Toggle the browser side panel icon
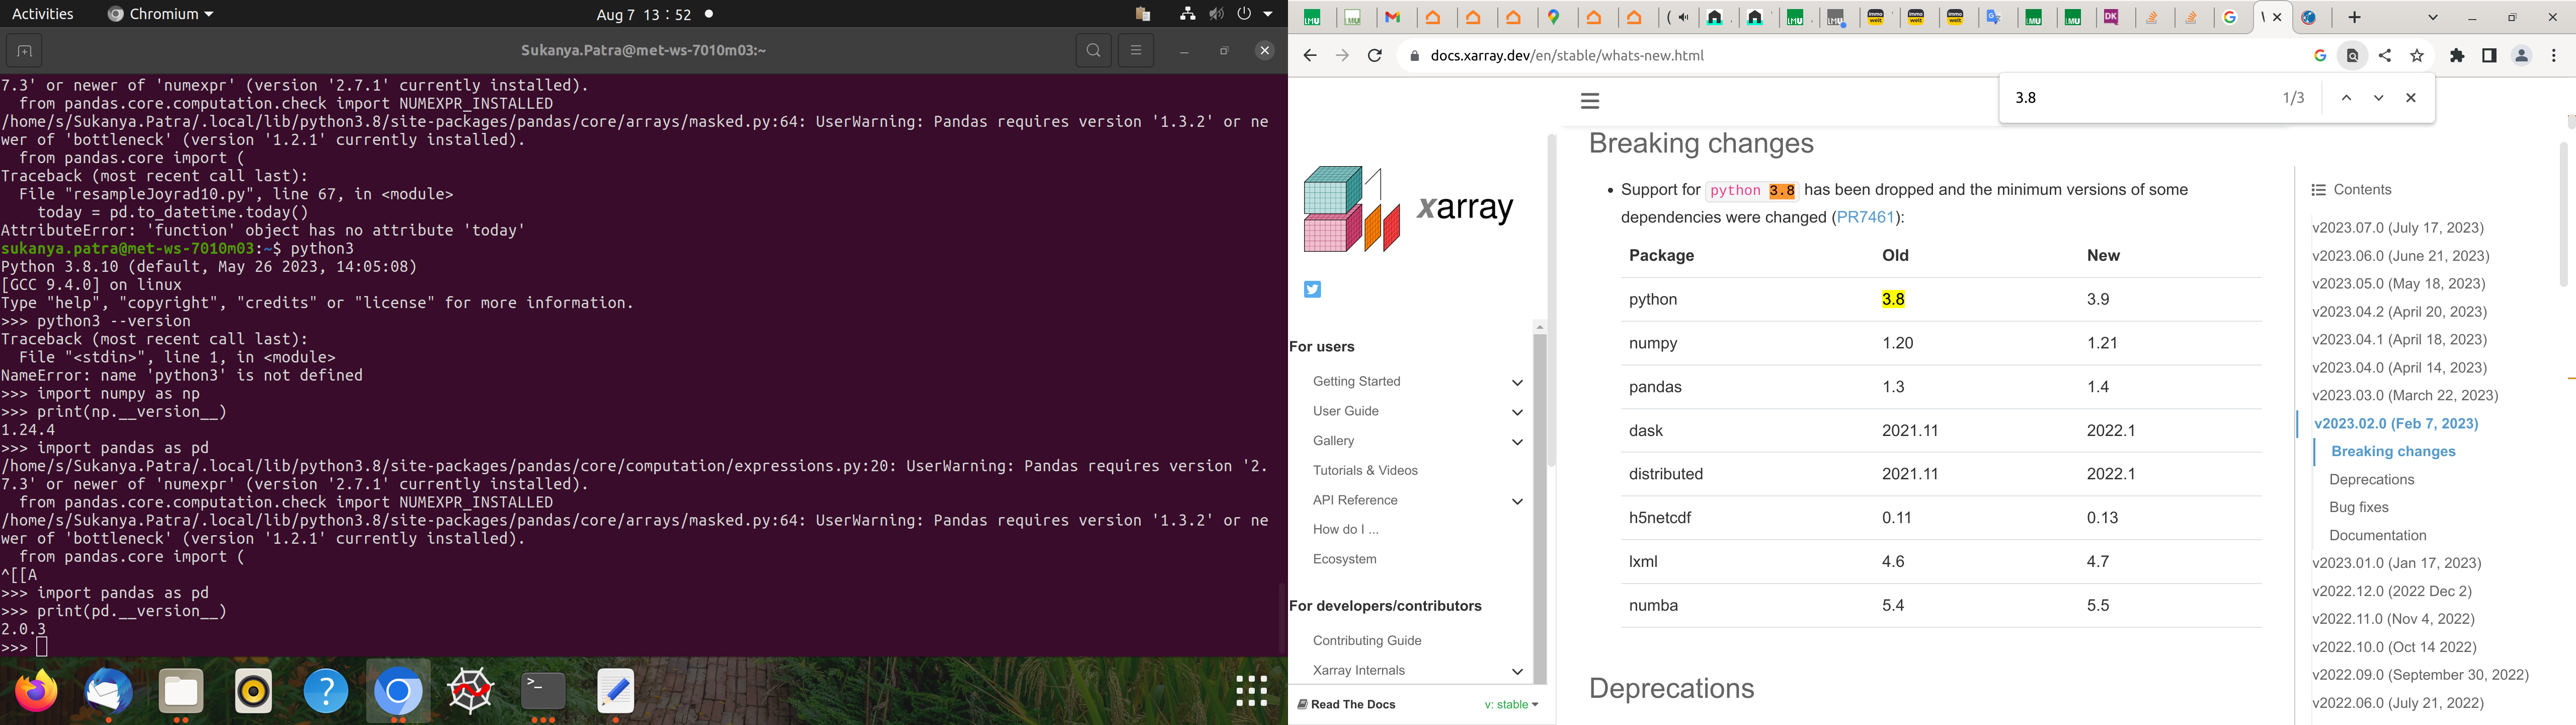2576x725 pixels. [2489, 56]
